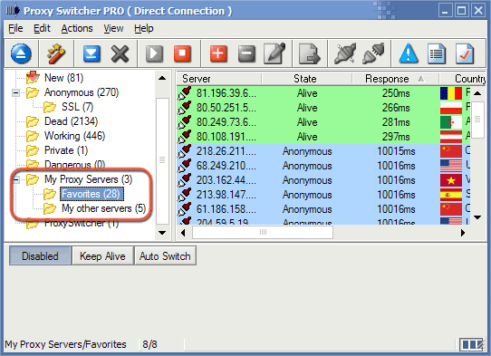Select the SSL (7) subfolder
Image resolution: width=491 pixels, height=356 pixels.
[77, 107]
